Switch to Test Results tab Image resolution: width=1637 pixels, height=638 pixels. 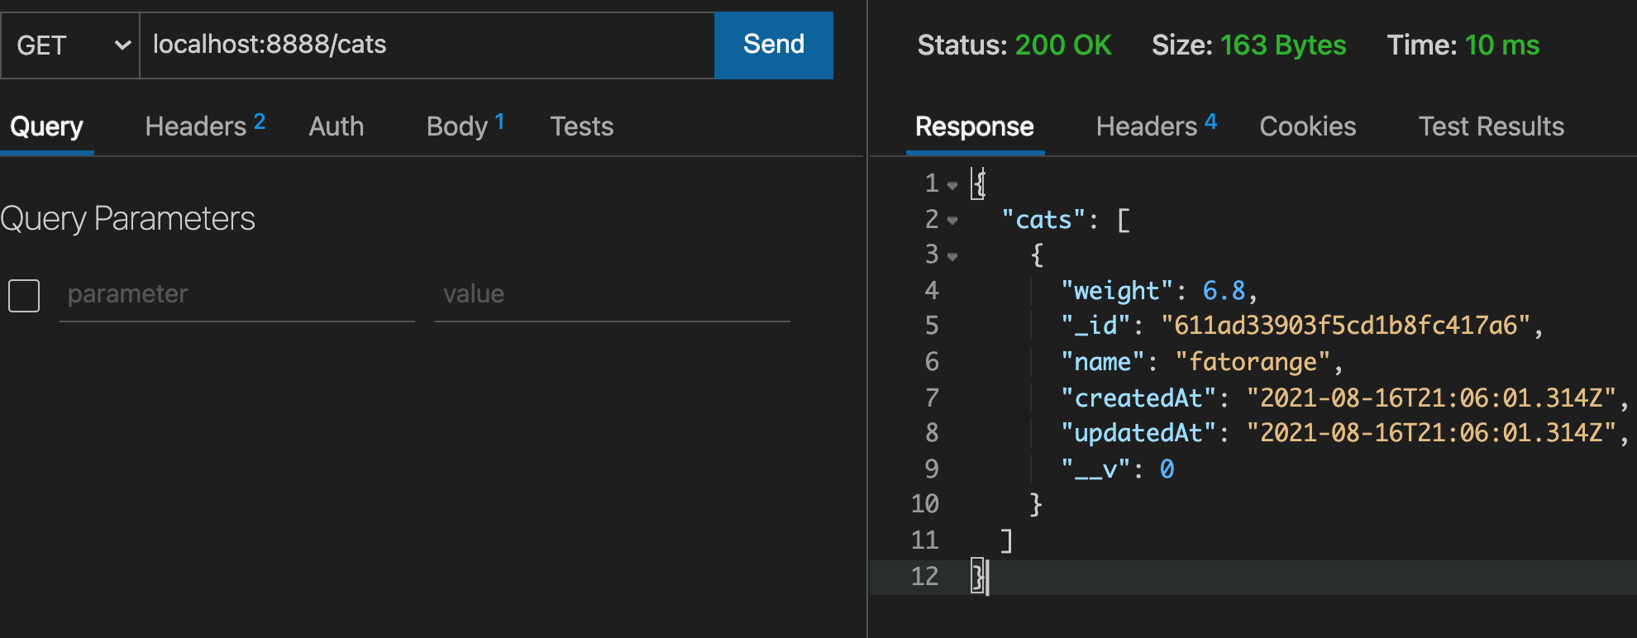pos(1491,126)
